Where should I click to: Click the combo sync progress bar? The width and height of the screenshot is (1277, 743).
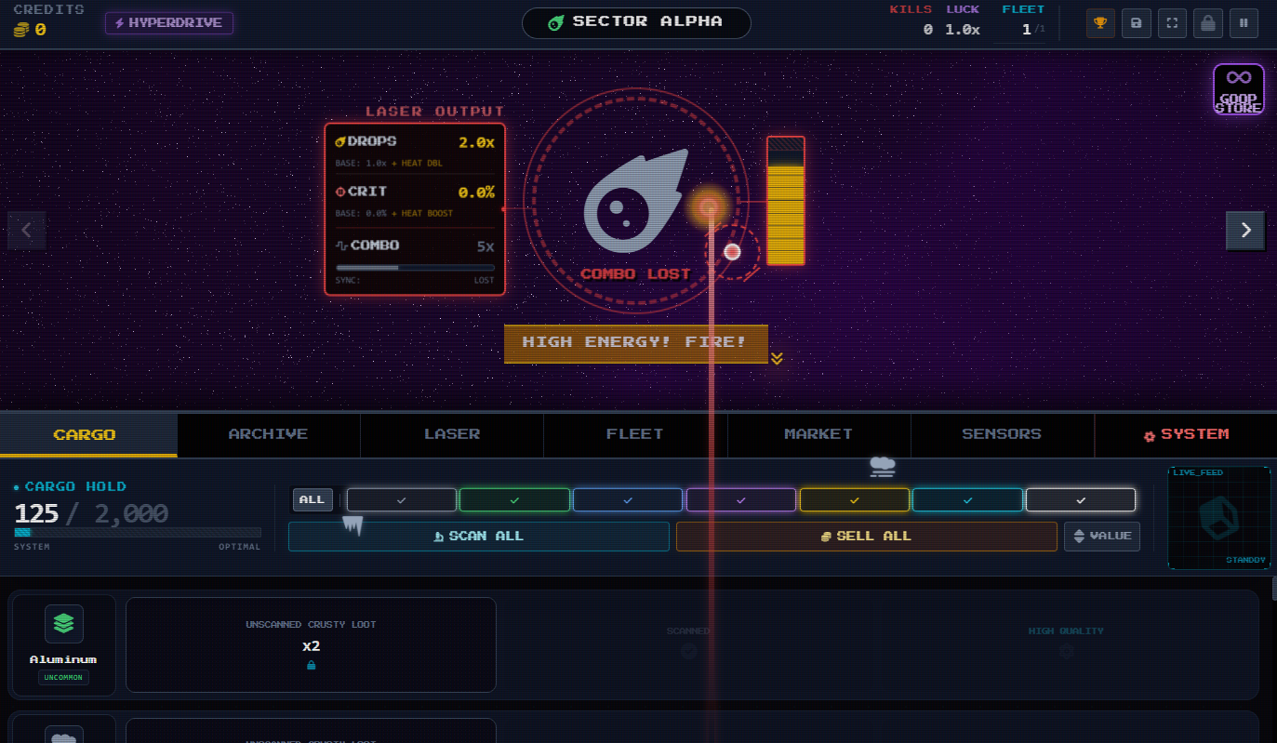(415, 268)
